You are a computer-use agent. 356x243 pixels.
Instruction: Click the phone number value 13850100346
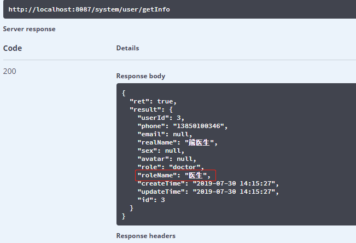(x=202, y=126)
